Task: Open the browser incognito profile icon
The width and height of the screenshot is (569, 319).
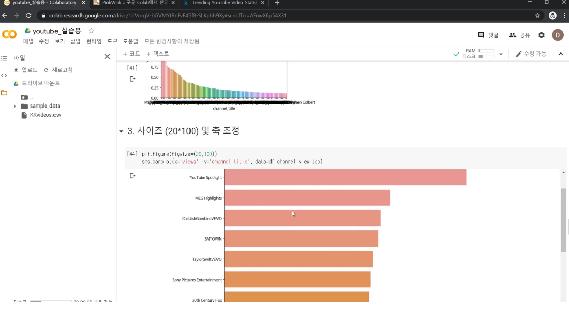Action: tap(552, 16)
